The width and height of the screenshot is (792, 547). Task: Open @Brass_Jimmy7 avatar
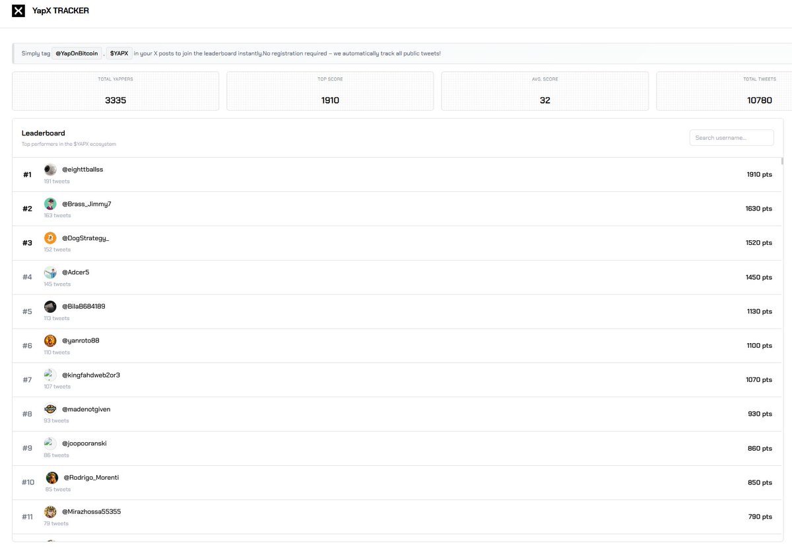(50, 204)
